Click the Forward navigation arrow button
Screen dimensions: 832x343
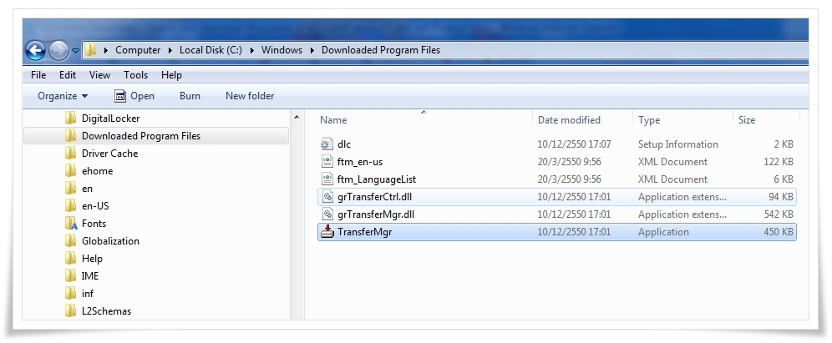pos(58,51)
